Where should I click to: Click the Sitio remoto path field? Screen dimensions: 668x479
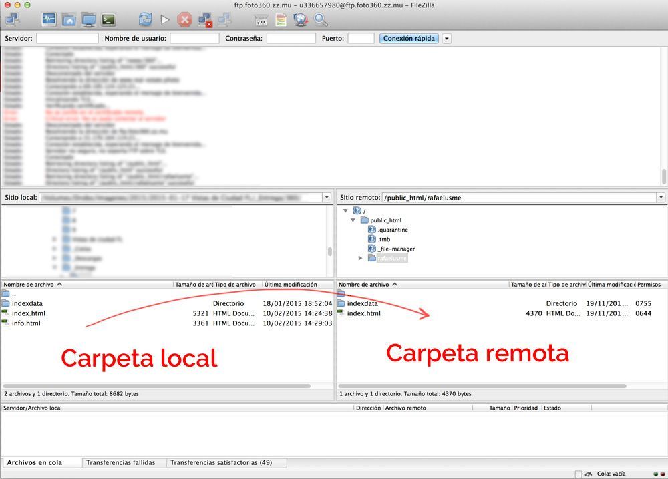tap(519, 198)
